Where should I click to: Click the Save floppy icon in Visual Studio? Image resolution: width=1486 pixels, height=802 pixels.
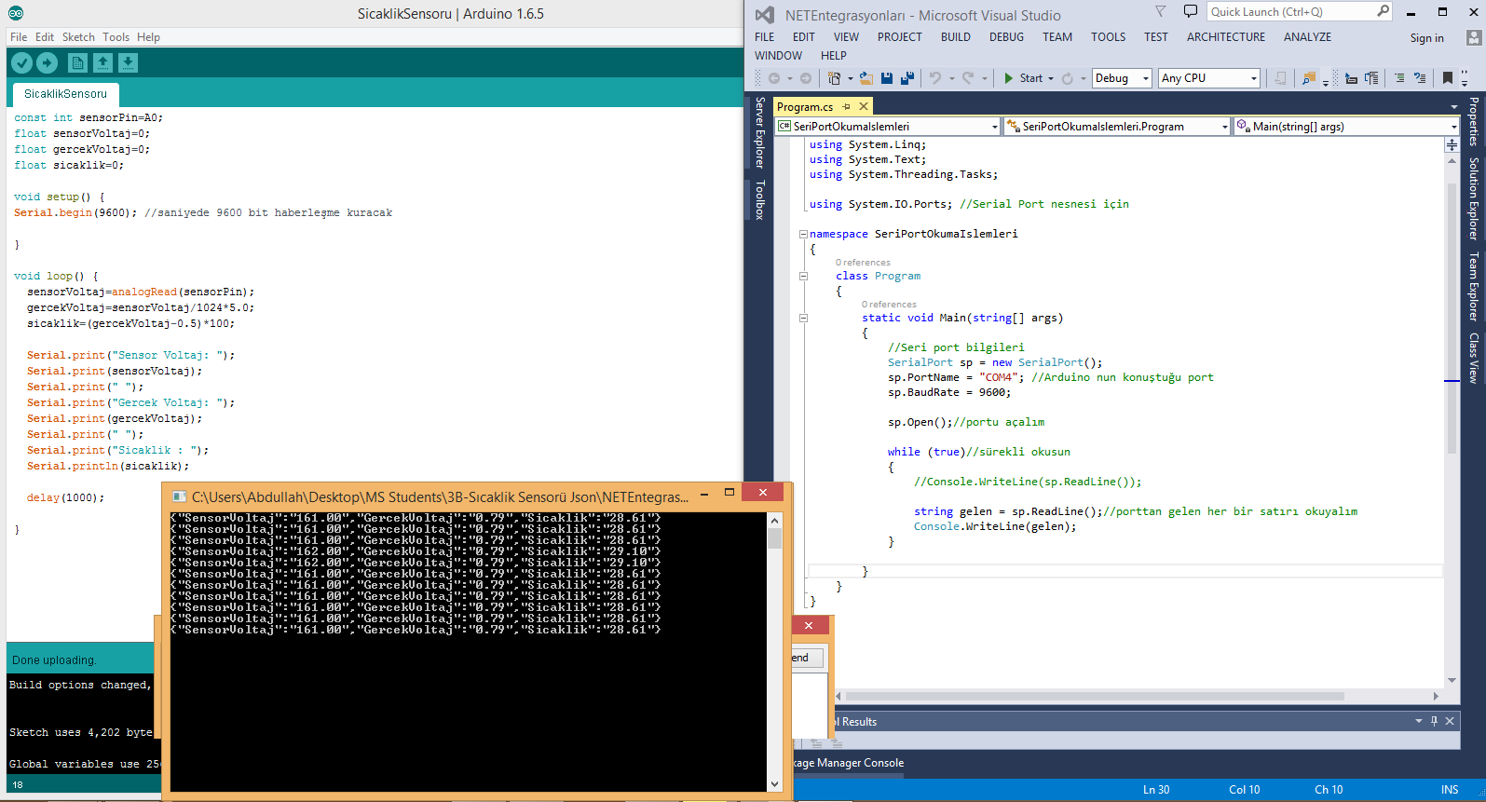tap(887, 78)
